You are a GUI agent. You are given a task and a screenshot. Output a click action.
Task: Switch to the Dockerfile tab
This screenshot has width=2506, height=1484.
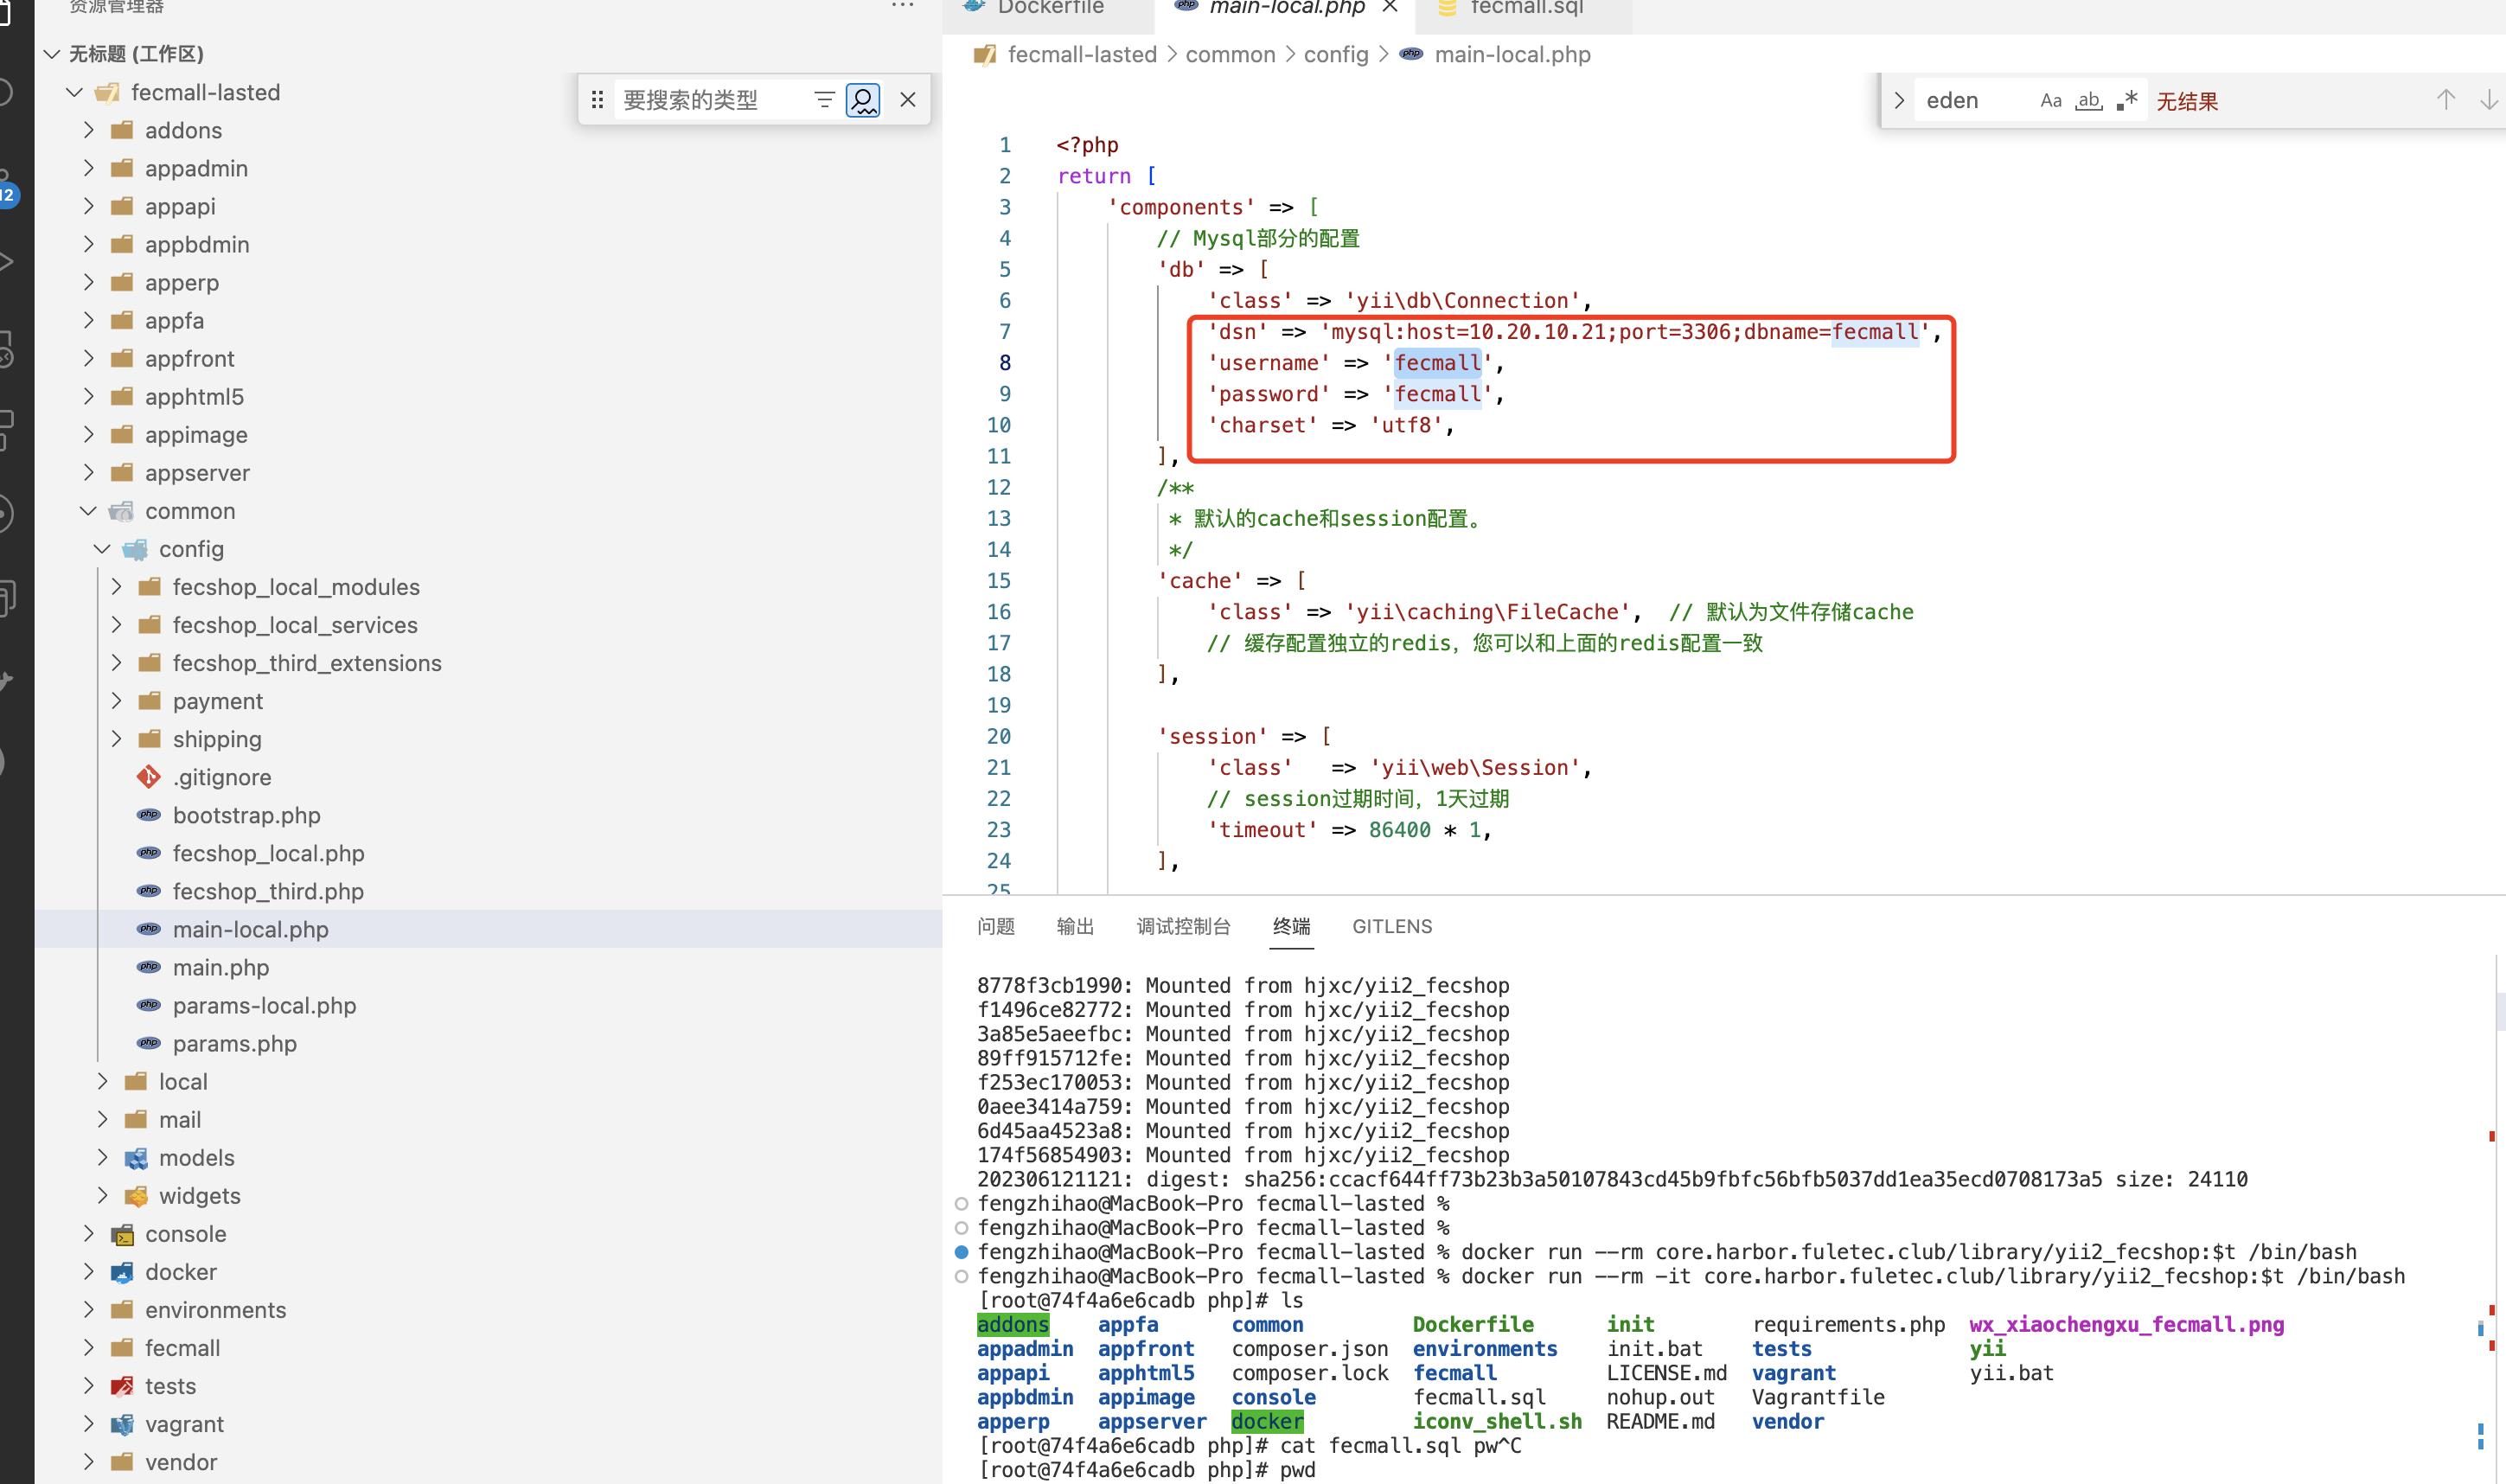pyautogui.click(x=1049, y=8)
